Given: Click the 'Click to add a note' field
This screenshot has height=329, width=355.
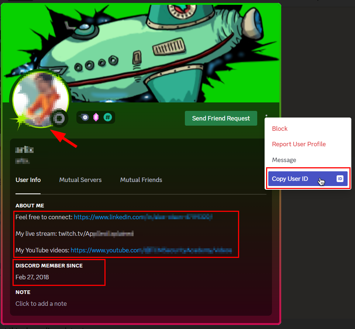Looking at the screenshot, I should point(41,304).
